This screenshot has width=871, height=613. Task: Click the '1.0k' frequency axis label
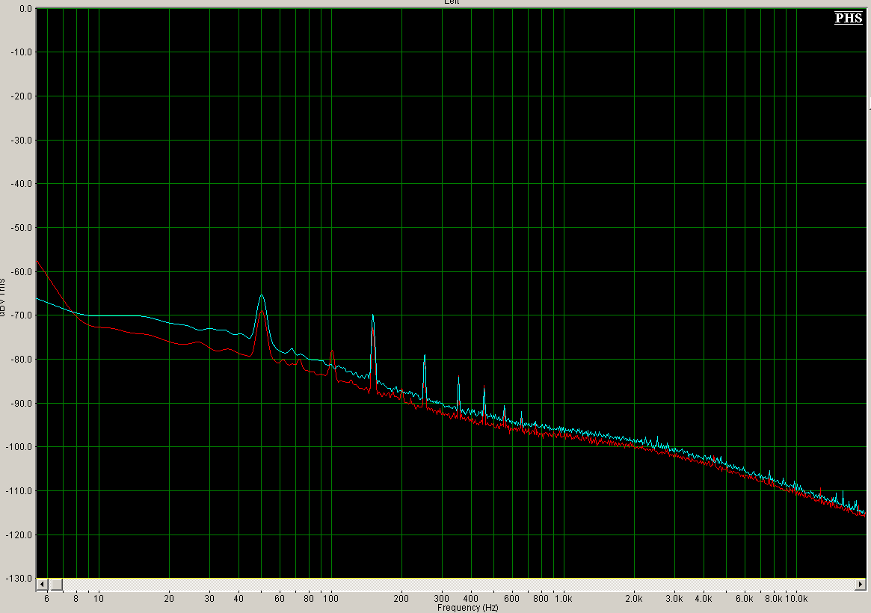(563, 599)
